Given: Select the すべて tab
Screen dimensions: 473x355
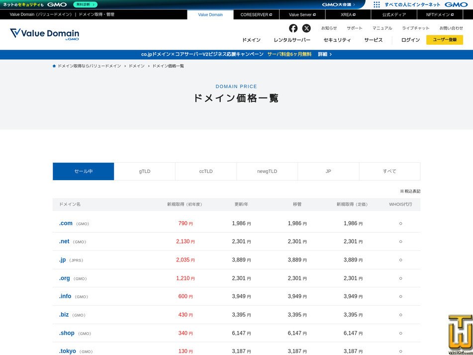Looking at the screenshot, I should coord(390,171).
